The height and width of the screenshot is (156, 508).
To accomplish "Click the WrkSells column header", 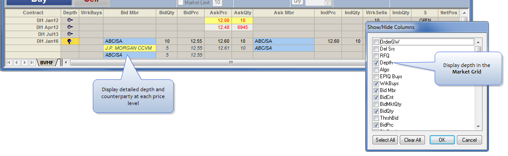I will tap(376, 13).
